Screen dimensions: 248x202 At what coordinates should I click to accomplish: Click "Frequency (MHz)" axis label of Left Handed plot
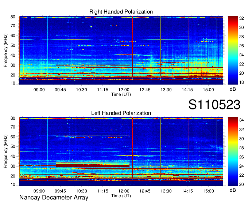[x=5, y=151]
